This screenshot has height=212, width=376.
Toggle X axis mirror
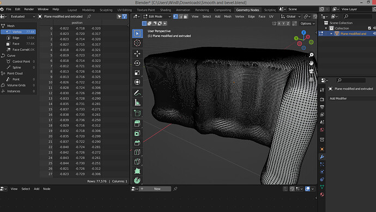tap(279, 23)
